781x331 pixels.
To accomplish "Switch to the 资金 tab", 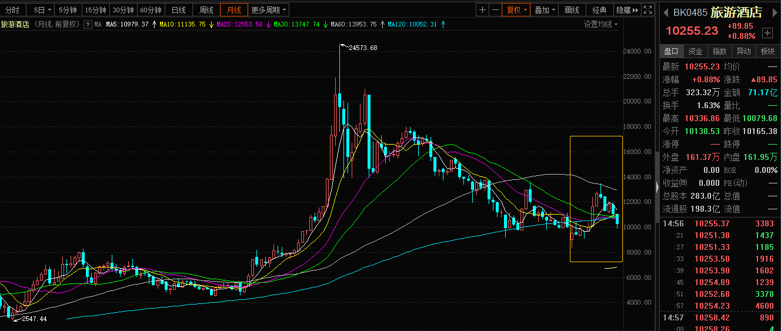I will coord(695,51).
